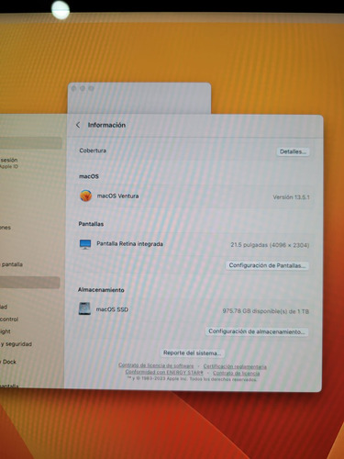The width and height of the screenshot is (344, 459).
Task: Click the macOS Ventura logo icon
Action: pos(85,196)
